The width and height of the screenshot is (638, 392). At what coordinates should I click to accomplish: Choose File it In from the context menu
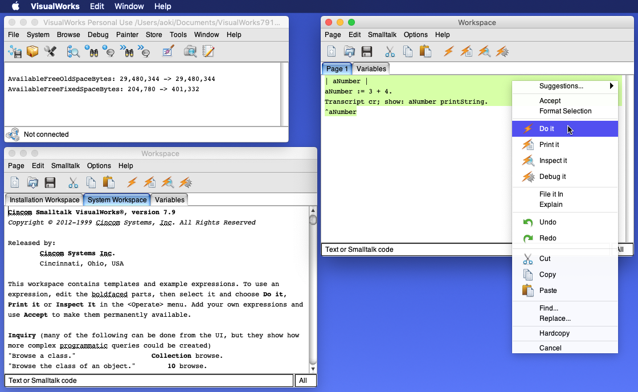click(565, 194)
